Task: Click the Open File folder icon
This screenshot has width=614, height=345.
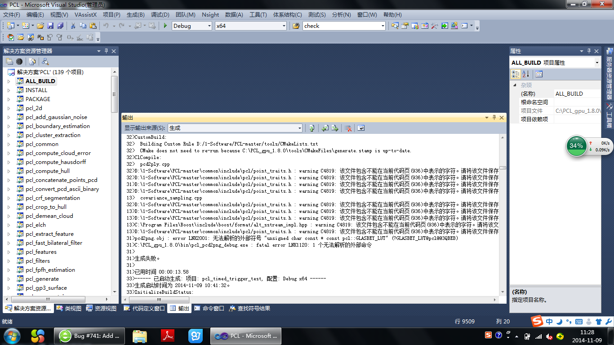Action: click(x=40, y=26)
